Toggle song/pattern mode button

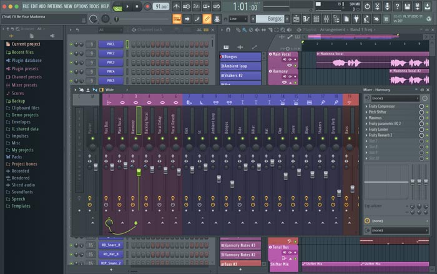117,7
